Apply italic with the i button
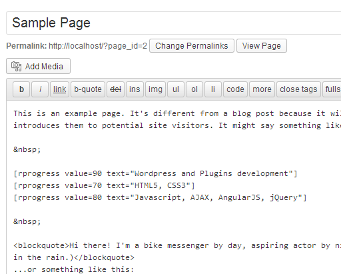The image size is (341, 274). click(40, 89)
